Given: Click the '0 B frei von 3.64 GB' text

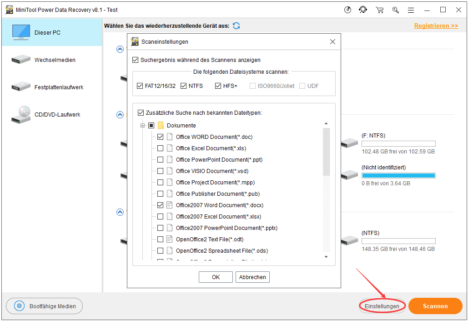Looking at the screenshot, I should coord(386,183).
